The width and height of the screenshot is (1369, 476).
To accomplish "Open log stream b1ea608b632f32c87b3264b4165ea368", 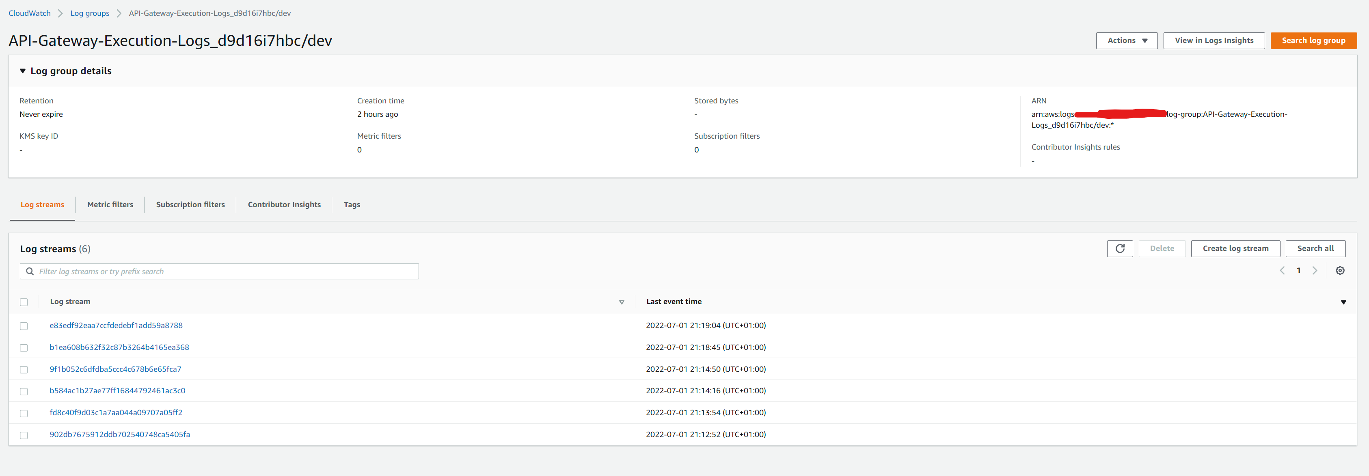I will click(119, 347).
